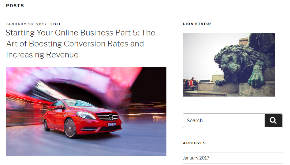Click the ARCHIVES widget heading
The height and width of the screenshot is (165, 290).
(194, 143)
